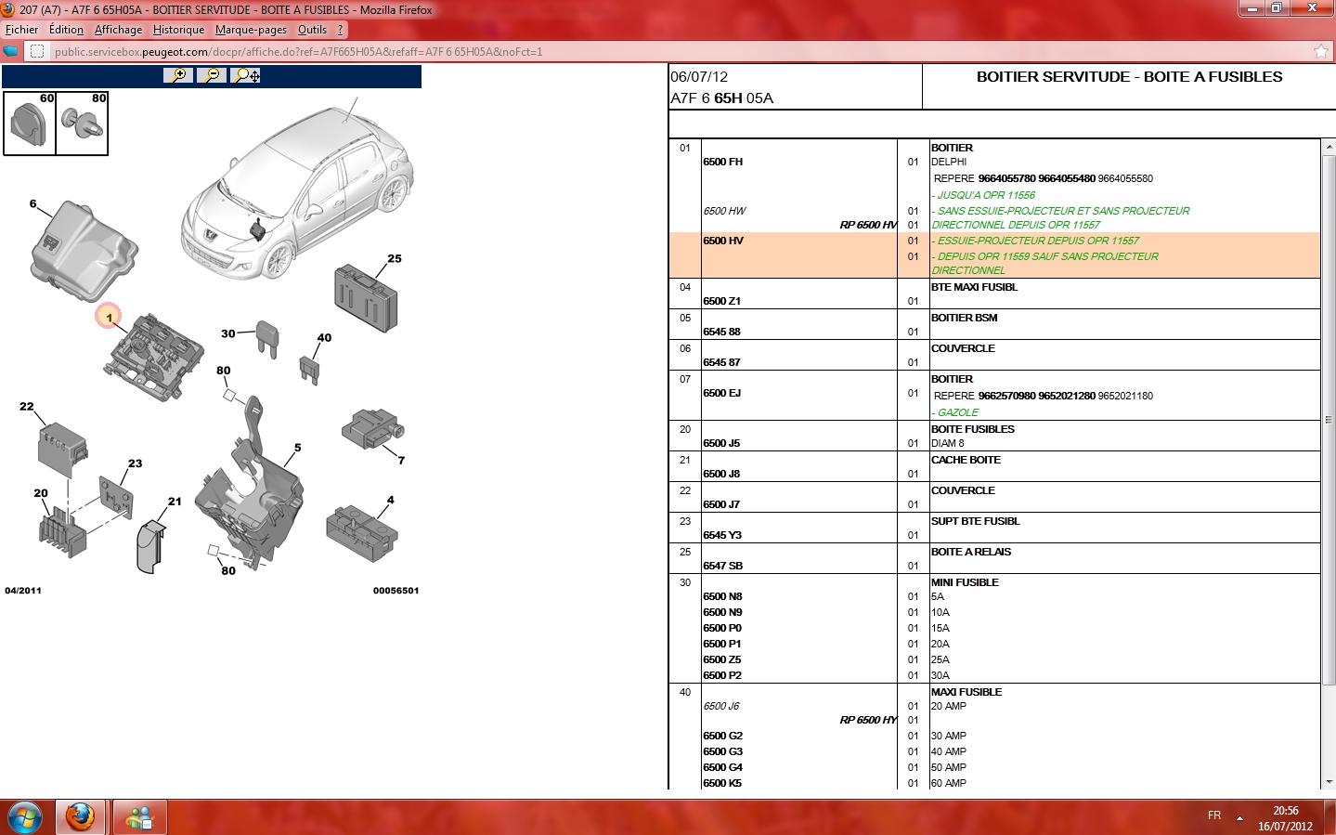
Task: Open the Windows Start button
Action: point(25,817)
